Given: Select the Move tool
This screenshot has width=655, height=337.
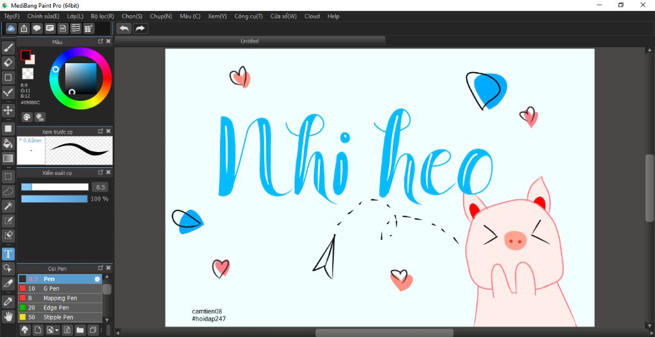Looking at the screenshot, I should point(8,110).
